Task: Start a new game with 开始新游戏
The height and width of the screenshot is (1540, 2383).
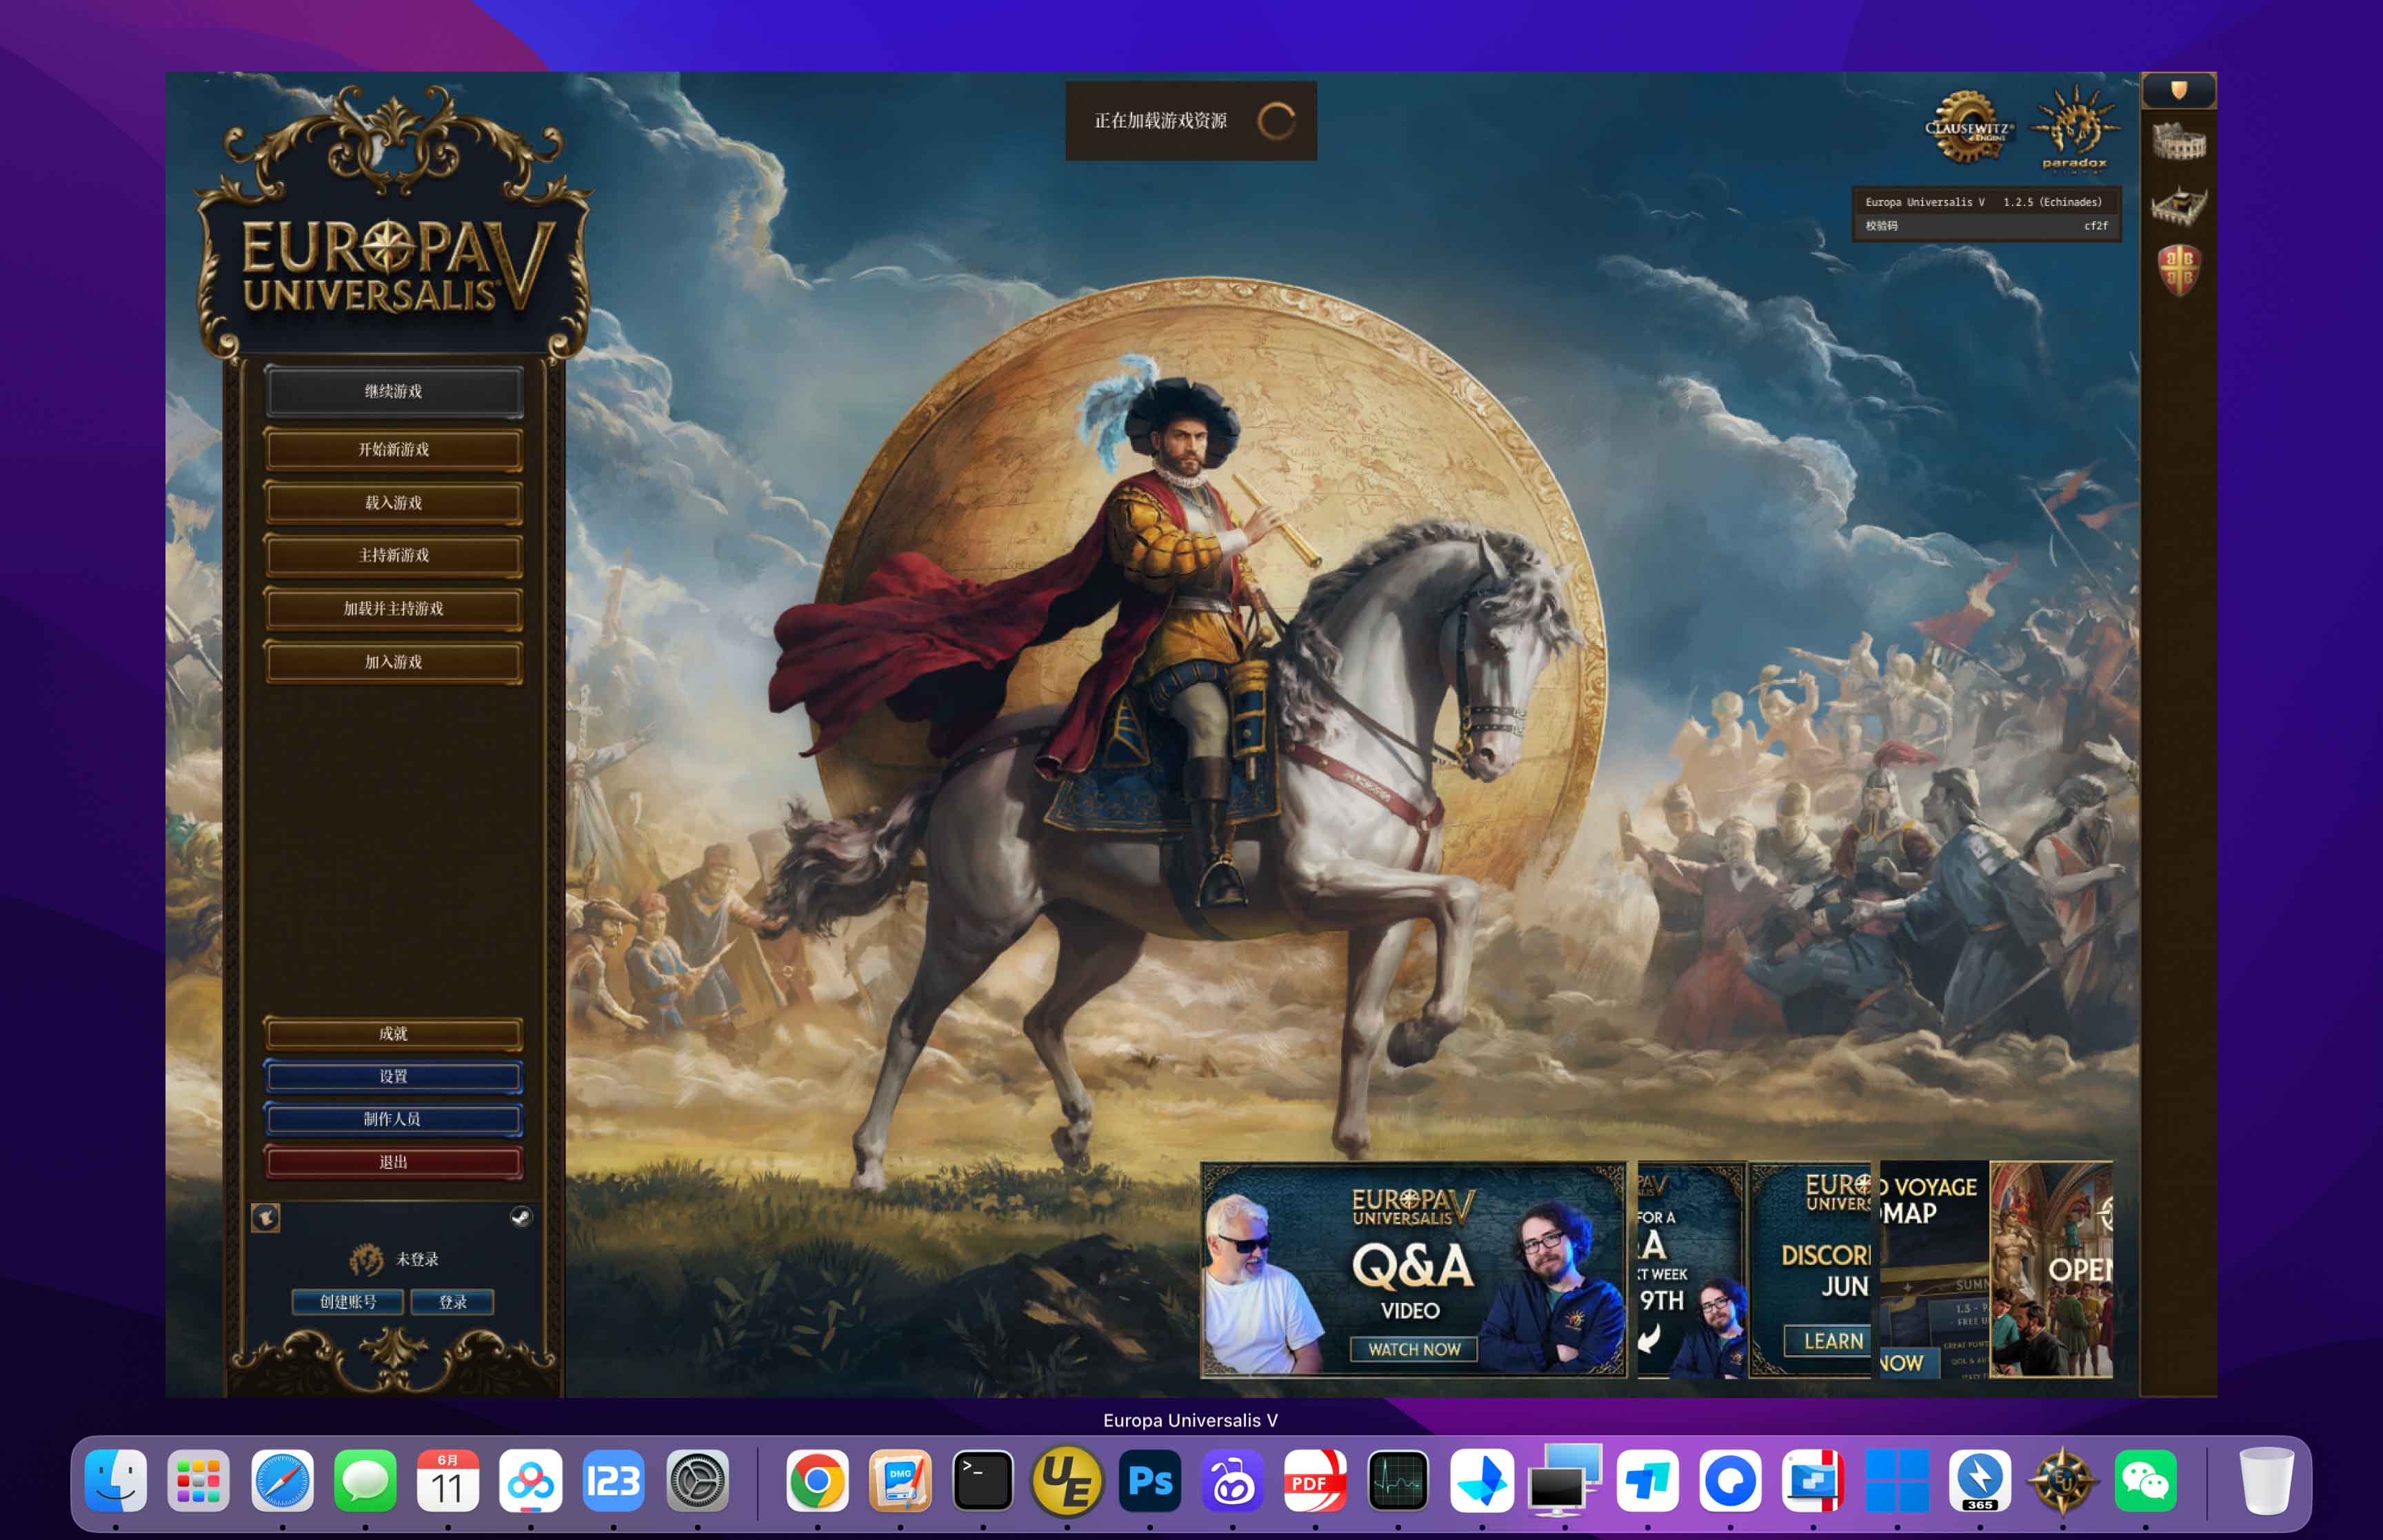Action: coord(394,449)
